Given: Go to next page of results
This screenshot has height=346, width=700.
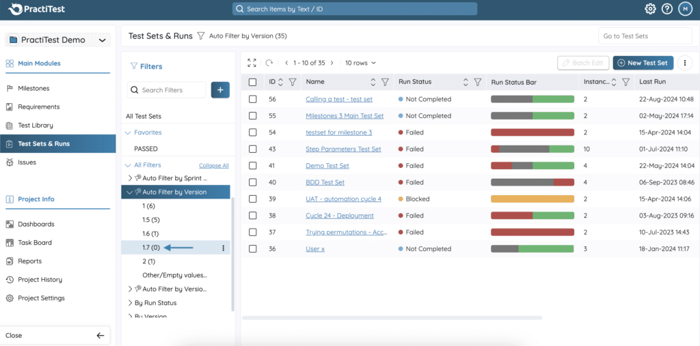Looking at the screenshot, I should pos(332,63).
